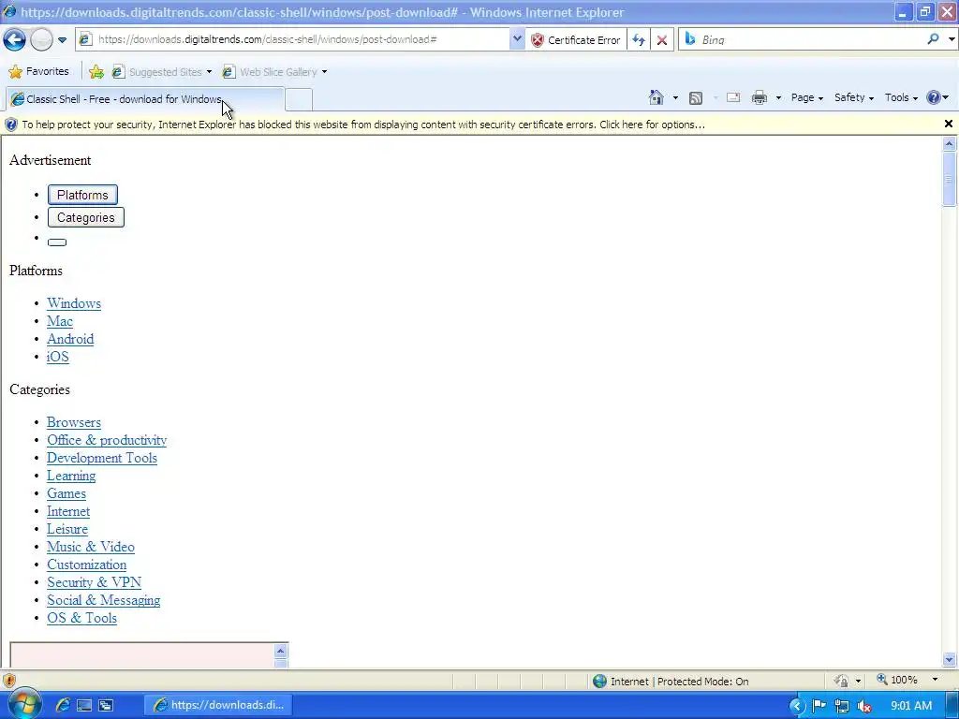Click the security information bar message
Image resolution: width=959 pixels, height=719 pixels.
coord(363,125)
